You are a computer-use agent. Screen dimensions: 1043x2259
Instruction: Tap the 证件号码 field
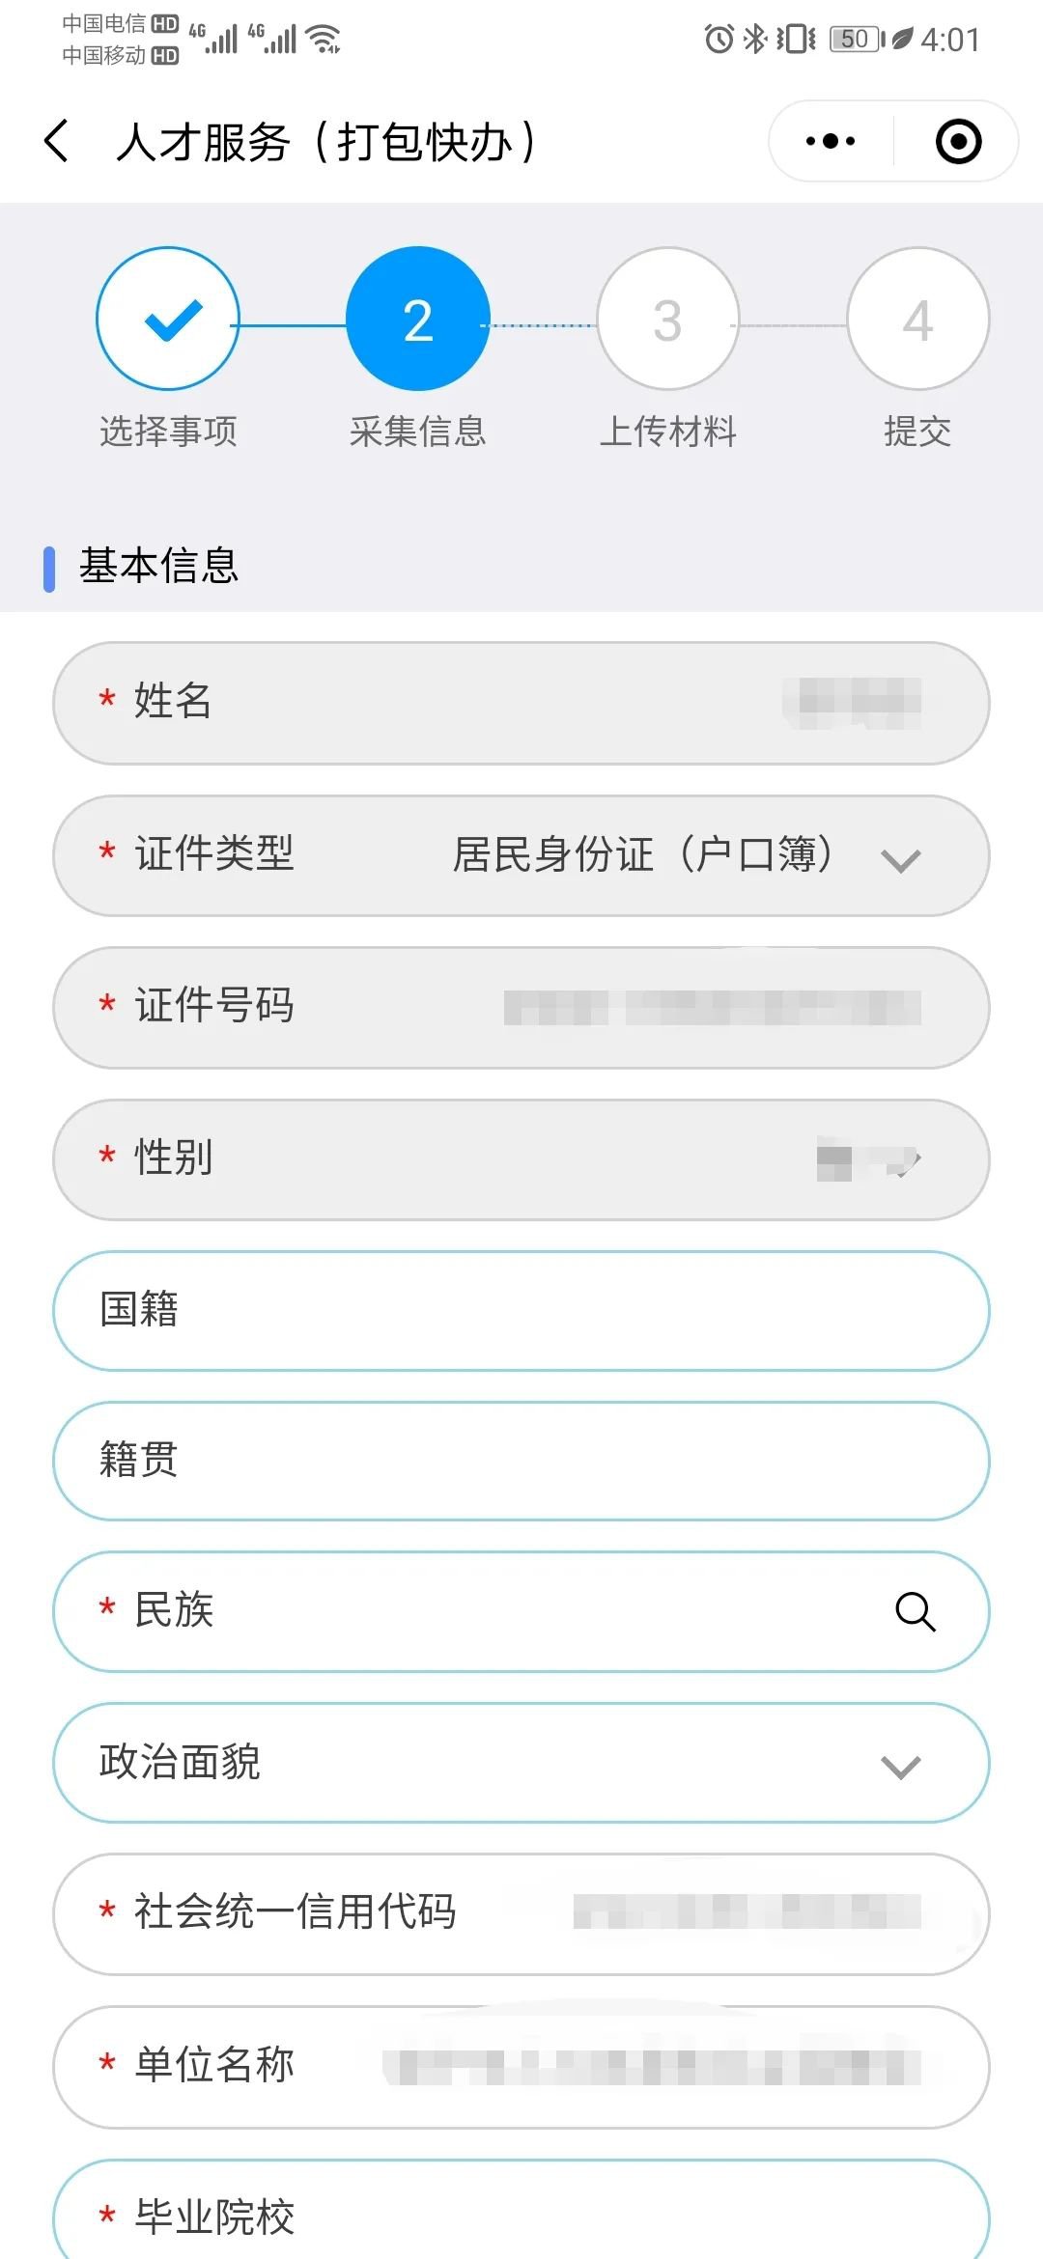pyautogui.click(x=521, y=1007)
